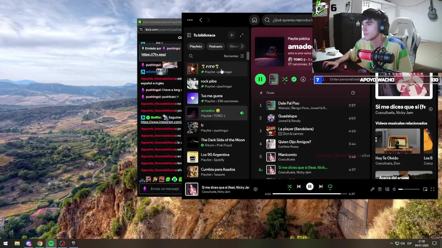Click the now-playing album cover thumbnail
This screenshot has height=248, width=442.
point(192,189)
